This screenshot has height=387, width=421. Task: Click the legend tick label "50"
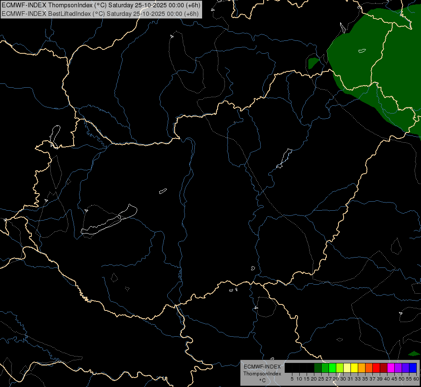pos(401,379)
